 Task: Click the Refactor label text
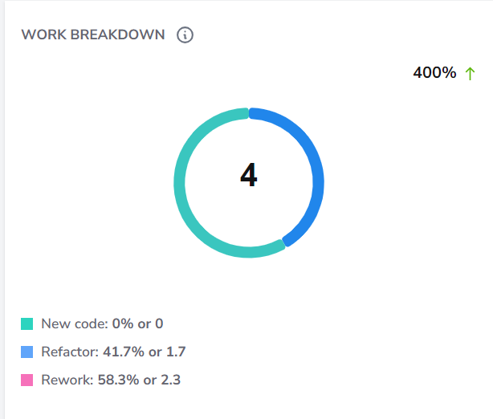(x=70, y=352)
